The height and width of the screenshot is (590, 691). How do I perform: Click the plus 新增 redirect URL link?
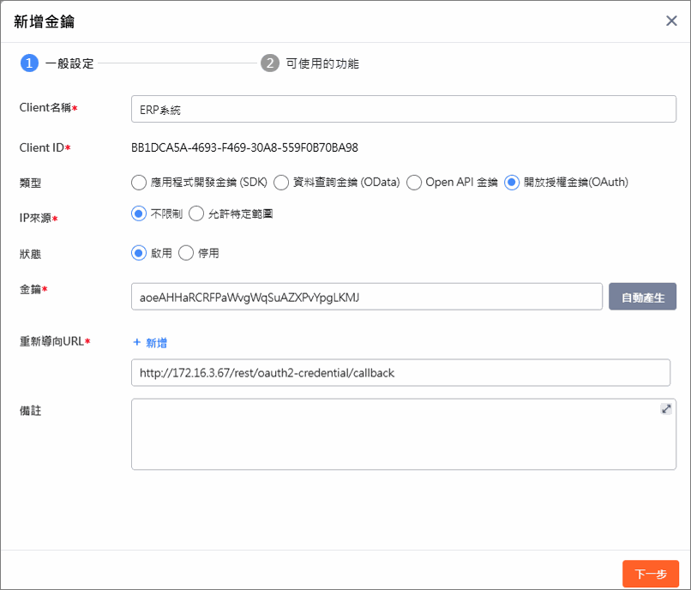150,343
